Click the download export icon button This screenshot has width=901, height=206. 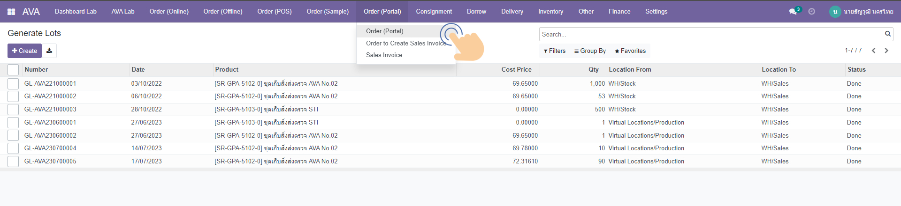[x=49, y=51]
